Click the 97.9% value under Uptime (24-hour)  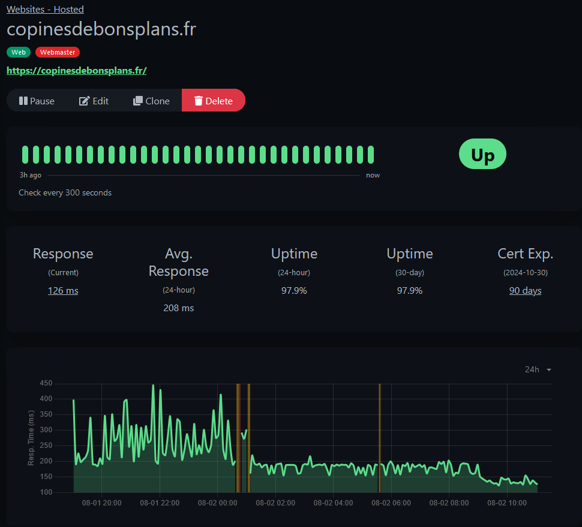pyautogui.click(x=294, y=290)
